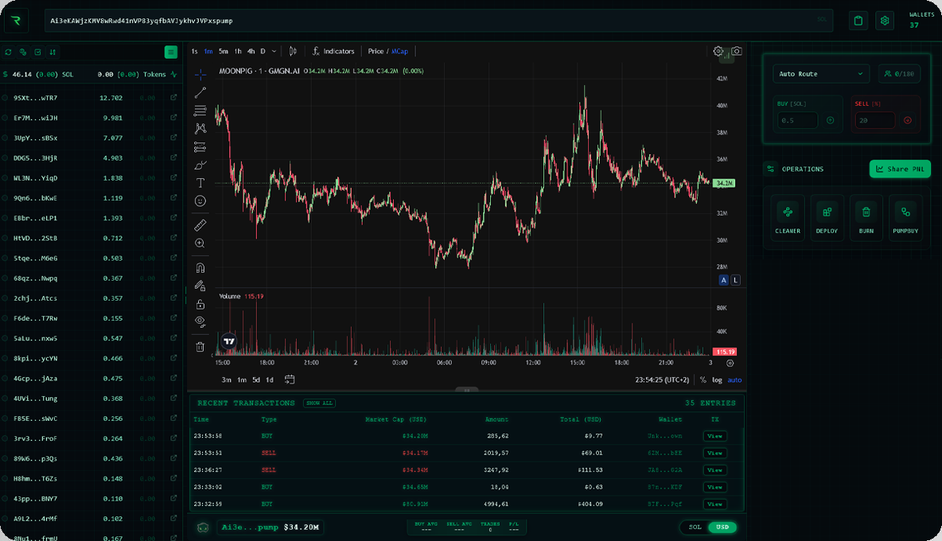Select wallet Er7M...wiJH radio circle
Image resolution: width=942 pixels, height=541 pixels.
[x=5, y=118]
